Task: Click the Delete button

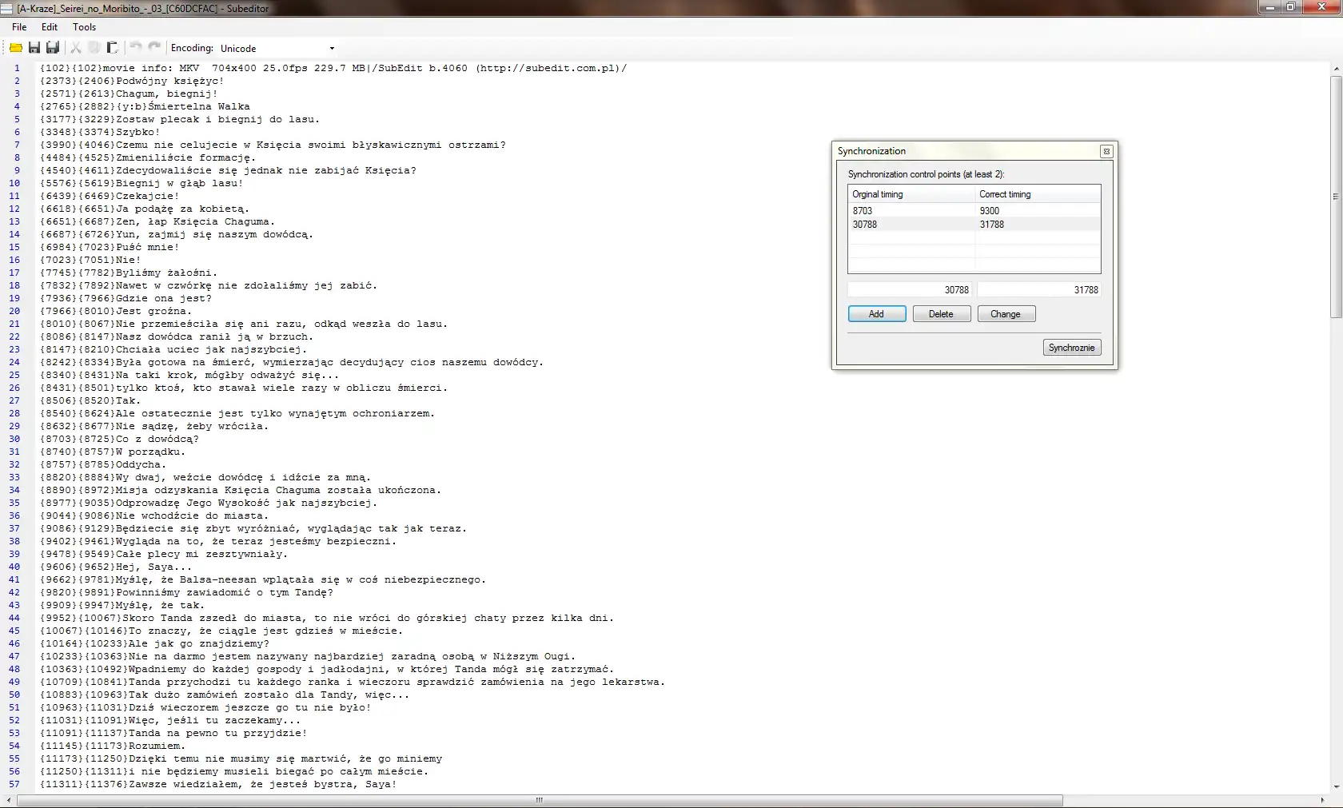Action: pos(942,314)
